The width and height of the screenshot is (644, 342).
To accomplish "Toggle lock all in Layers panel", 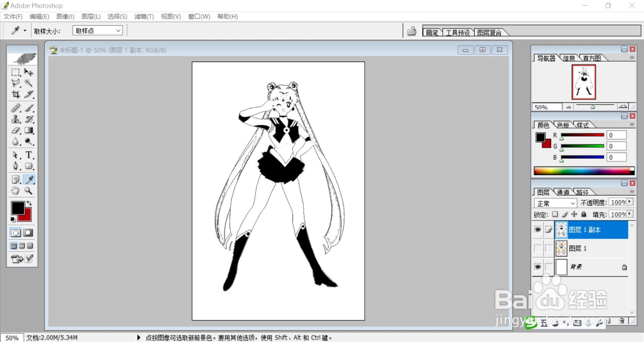I will 584,214.
